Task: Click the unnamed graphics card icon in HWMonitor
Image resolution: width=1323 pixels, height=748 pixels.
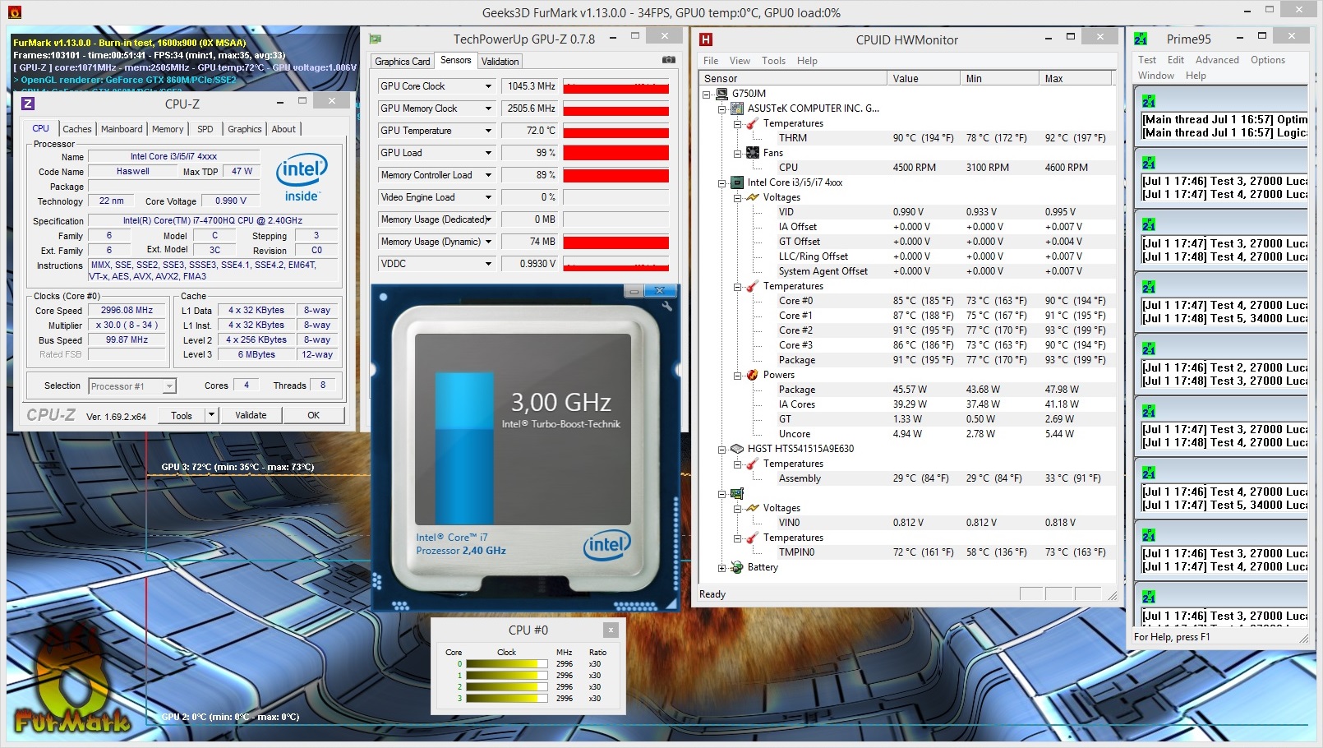Action: point(737,493)
